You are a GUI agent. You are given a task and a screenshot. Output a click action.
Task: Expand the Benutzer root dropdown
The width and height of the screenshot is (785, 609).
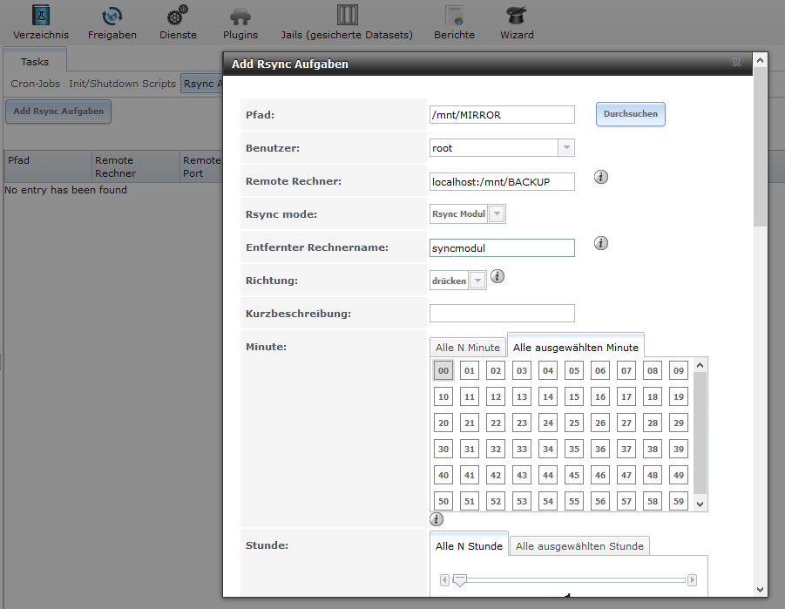565,148
